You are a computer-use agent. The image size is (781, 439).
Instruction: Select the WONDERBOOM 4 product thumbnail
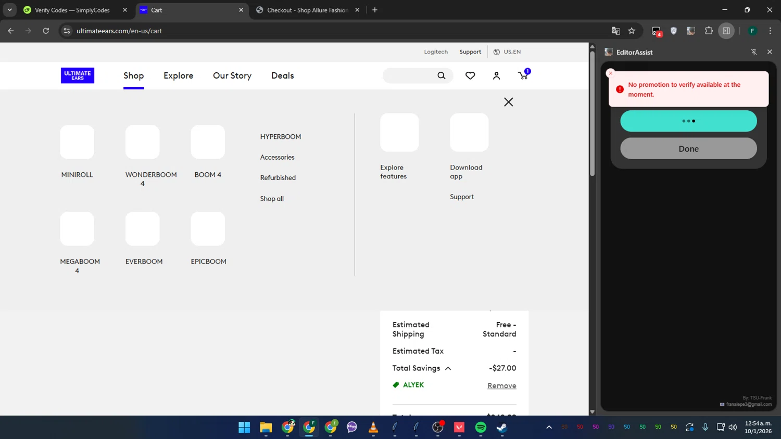pos(142,142)
